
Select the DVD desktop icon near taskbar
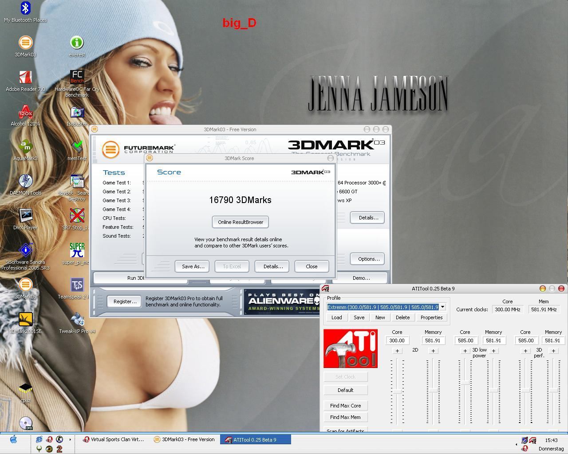coord(26,423)
